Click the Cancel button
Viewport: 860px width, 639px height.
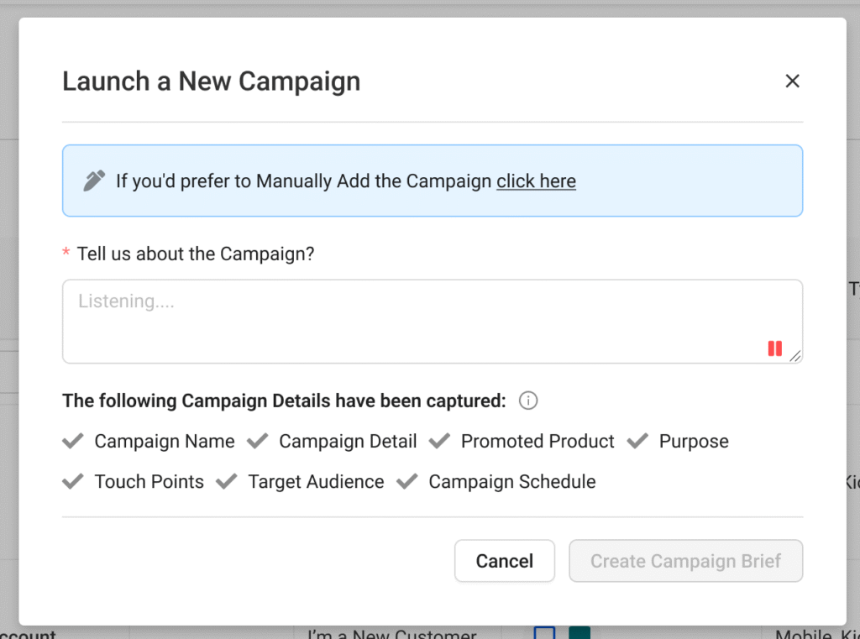point(505,561)
